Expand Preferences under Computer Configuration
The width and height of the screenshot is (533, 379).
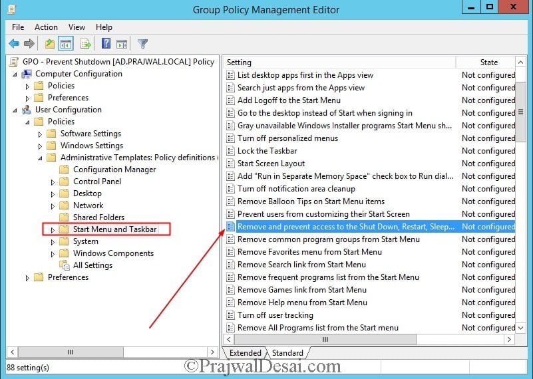tap(27, 98)
